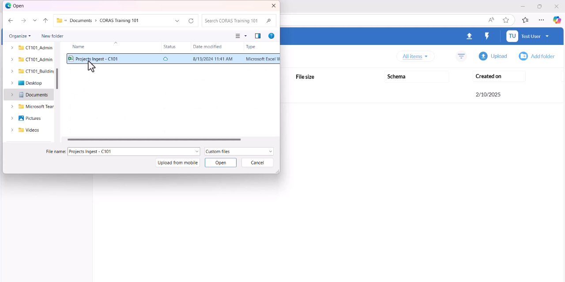Open the Test User account dropdown
The height and width of the screenshot is (282, 565).
[535, 36]
